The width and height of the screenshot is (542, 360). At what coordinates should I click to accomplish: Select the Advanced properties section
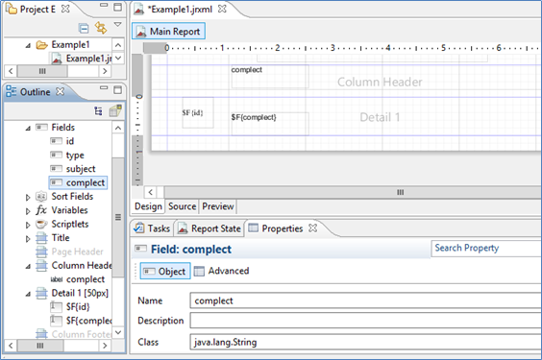coord(222,271)
